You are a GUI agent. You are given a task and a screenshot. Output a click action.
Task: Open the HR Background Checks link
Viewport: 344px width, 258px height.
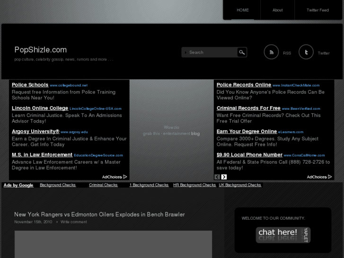coord(194,185)
